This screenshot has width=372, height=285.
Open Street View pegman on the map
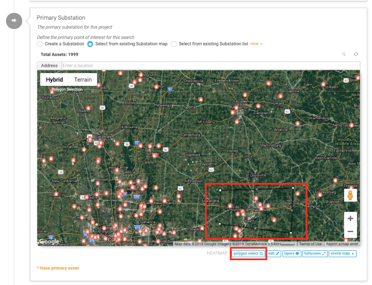[350, 195]
